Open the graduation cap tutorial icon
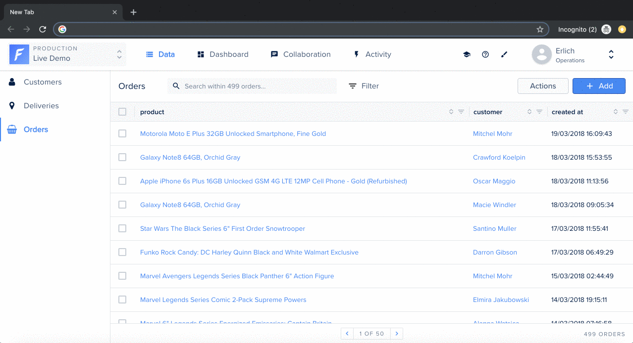This screenshot has width=633, height=343. click(x=467, y=54)
